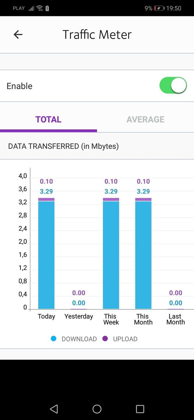This screenshot has height=420, width=194.
Task: Disable the Traffic Meter Enable switch
Action: (x=173, y=86)
